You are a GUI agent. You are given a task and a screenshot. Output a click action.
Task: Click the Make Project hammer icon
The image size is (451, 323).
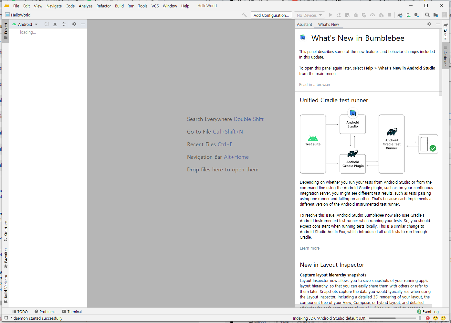pyautogui.click(x=245, y=15)
